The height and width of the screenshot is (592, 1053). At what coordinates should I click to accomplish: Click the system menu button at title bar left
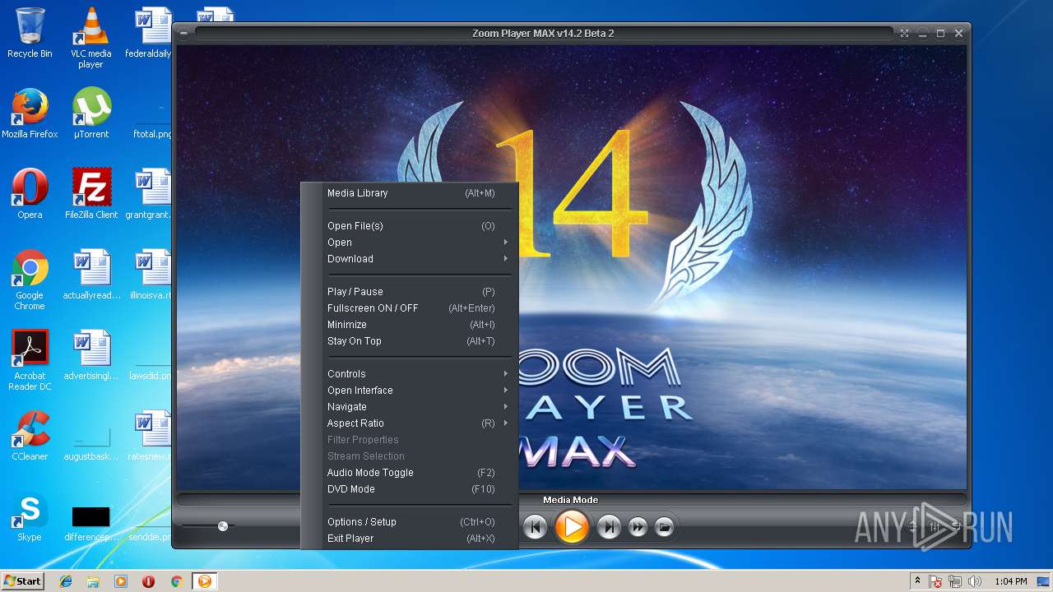[x=183, y=34]
